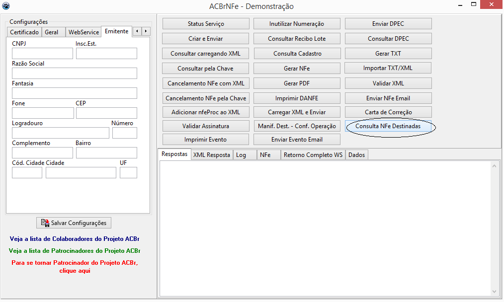Click the left tab scroll arrow in Configurações
The image size is (504, 302).
137,31
